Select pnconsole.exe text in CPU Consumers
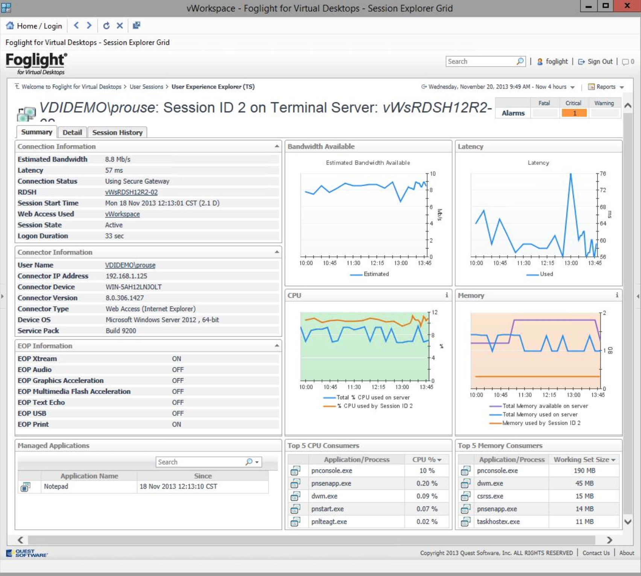 [x=332, y=470]
